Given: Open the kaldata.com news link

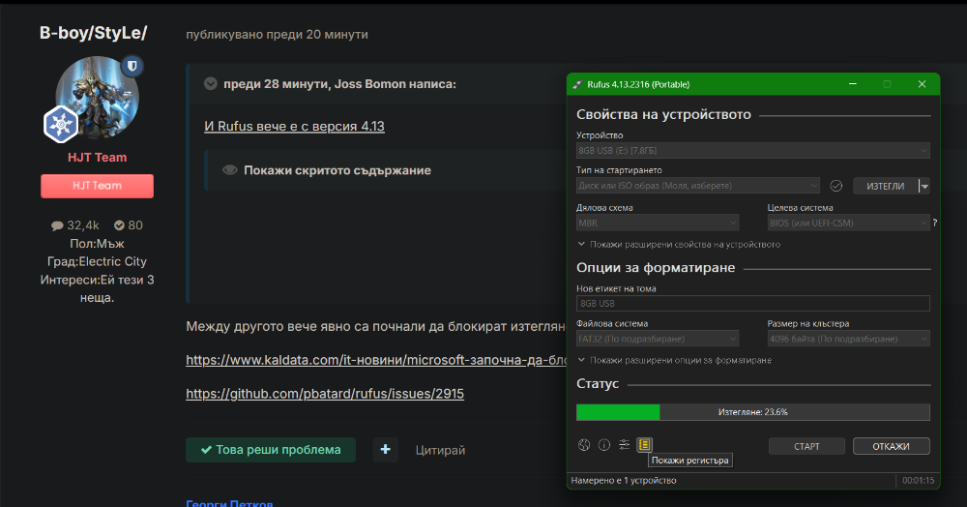Looking at the screenshot, I should click(x=376, y=360).
